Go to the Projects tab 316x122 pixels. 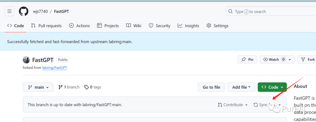pyautogui.click(x=108, y=26)
